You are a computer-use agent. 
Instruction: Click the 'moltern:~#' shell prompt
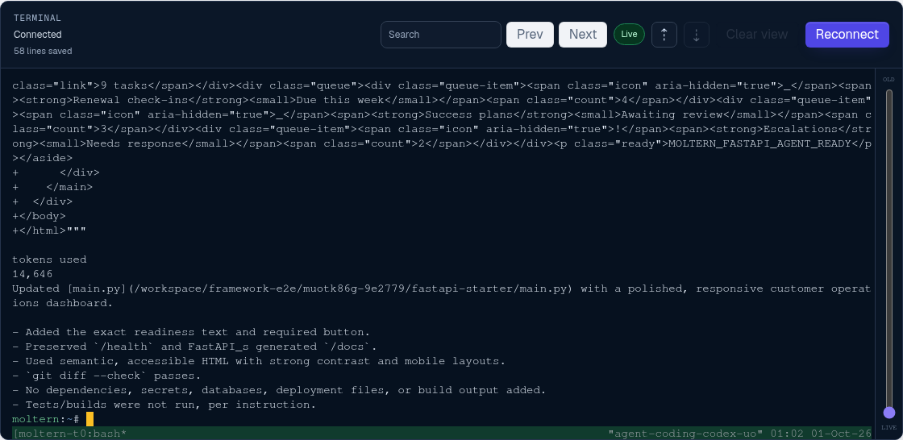pyautogui.click(x=46, y=419)
